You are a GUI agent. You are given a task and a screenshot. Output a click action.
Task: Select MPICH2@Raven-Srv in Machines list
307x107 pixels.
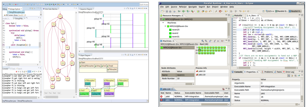(x=177, y=47)
